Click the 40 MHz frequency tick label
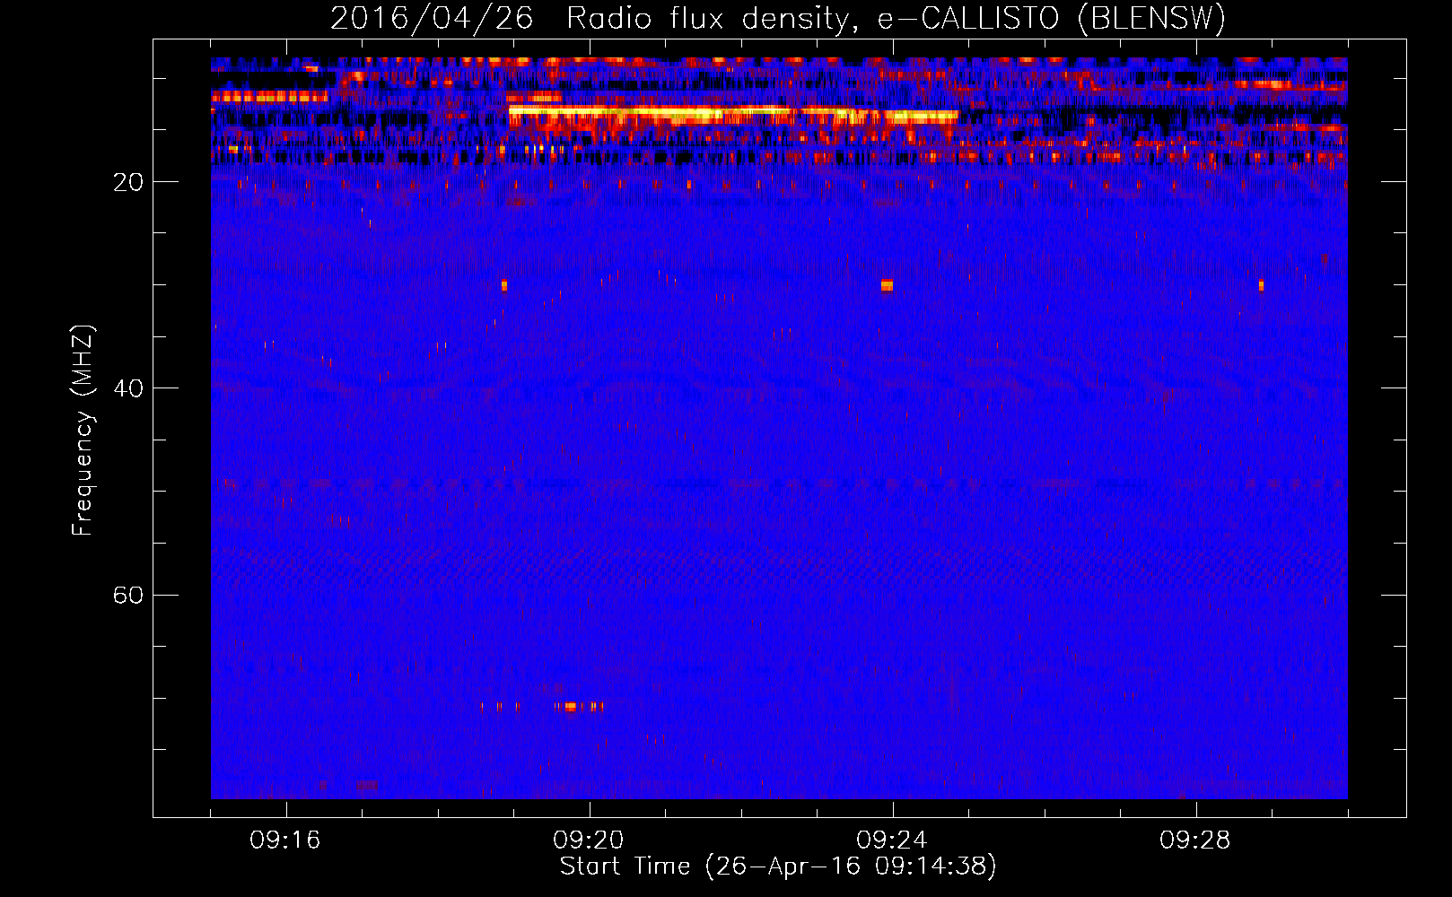1452x897 pixels. (x=128, y=388)
